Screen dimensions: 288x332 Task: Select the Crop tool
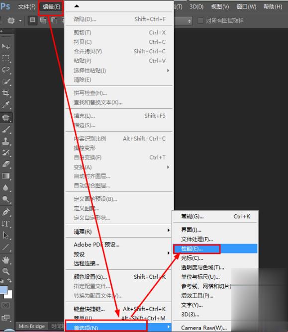point(5,93)
